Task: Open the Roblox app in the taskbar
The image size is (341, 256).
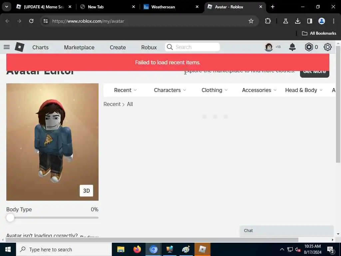Action: click(x=202, y=249)
